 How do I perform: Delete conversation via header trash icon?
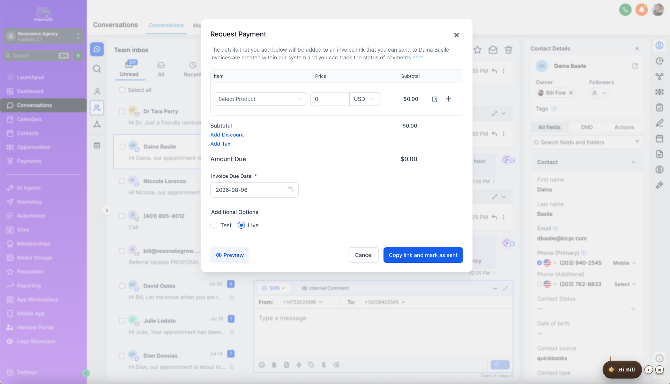[x=508, y=50]
